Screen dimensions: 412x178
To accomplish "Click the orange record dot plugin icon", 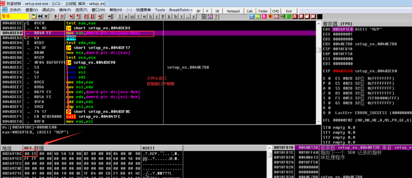I will pyautogui.click(x=270, y=16).
